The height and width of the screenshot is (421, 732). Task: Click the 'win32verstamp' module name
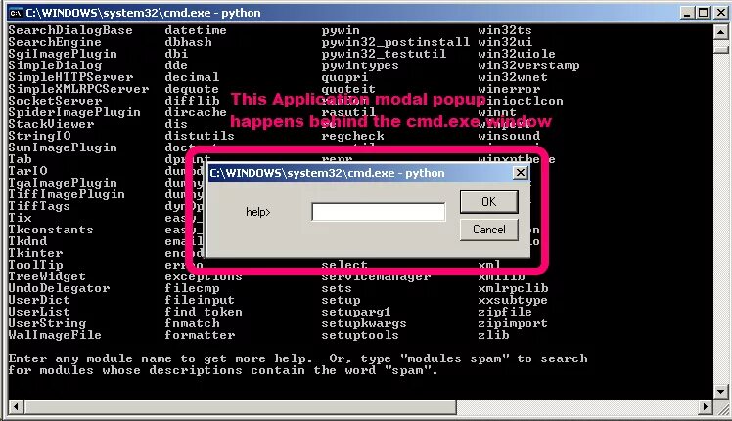(x=528, y=65)
